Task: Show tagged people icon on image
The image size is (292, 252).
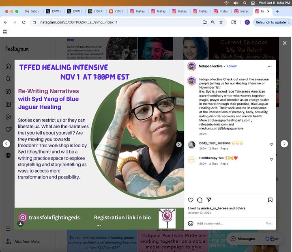Action: (x=20, y=224)
